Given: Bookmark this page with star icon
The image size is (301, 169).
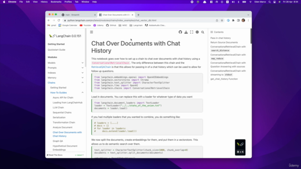Looking at the screenshot, I should pos(222,20).
